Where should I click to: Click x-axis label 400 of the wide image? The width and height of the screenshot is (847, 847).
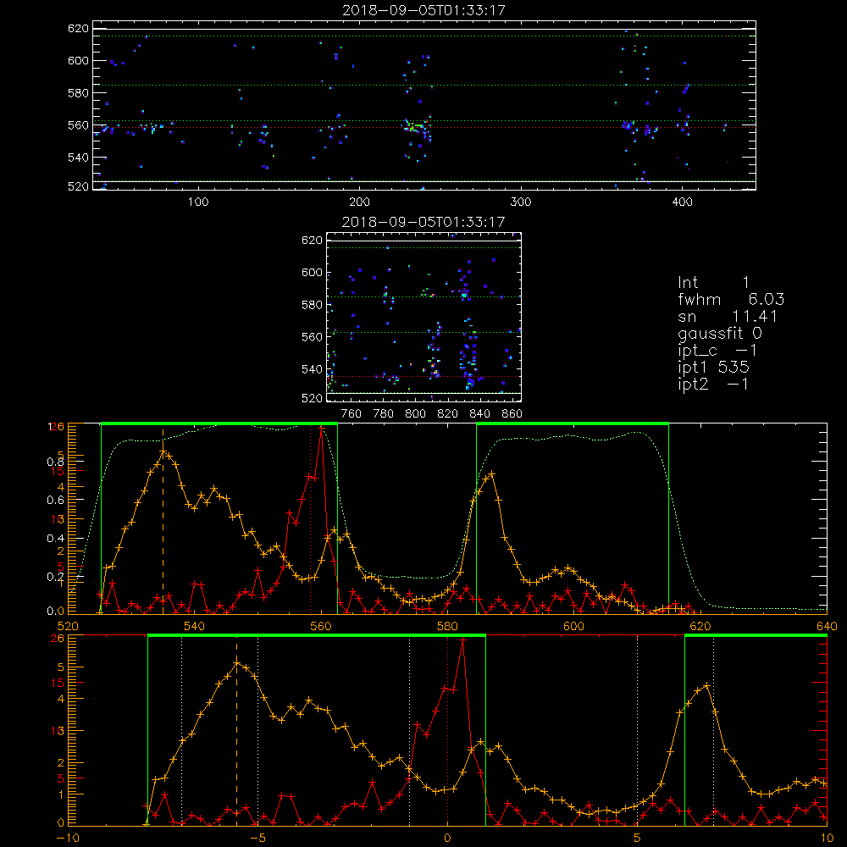click(x=682, y=202)
